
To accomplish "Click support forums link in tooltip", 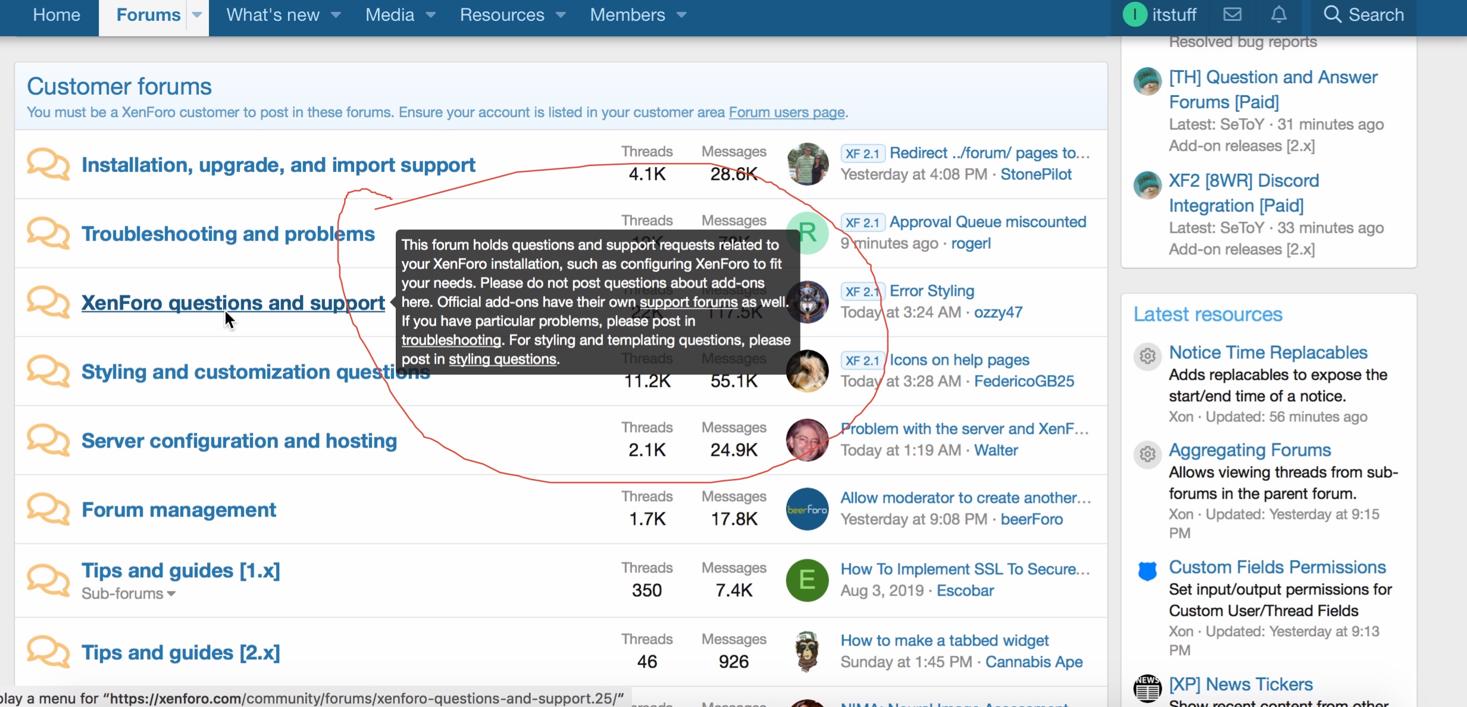I will point(689,302).
